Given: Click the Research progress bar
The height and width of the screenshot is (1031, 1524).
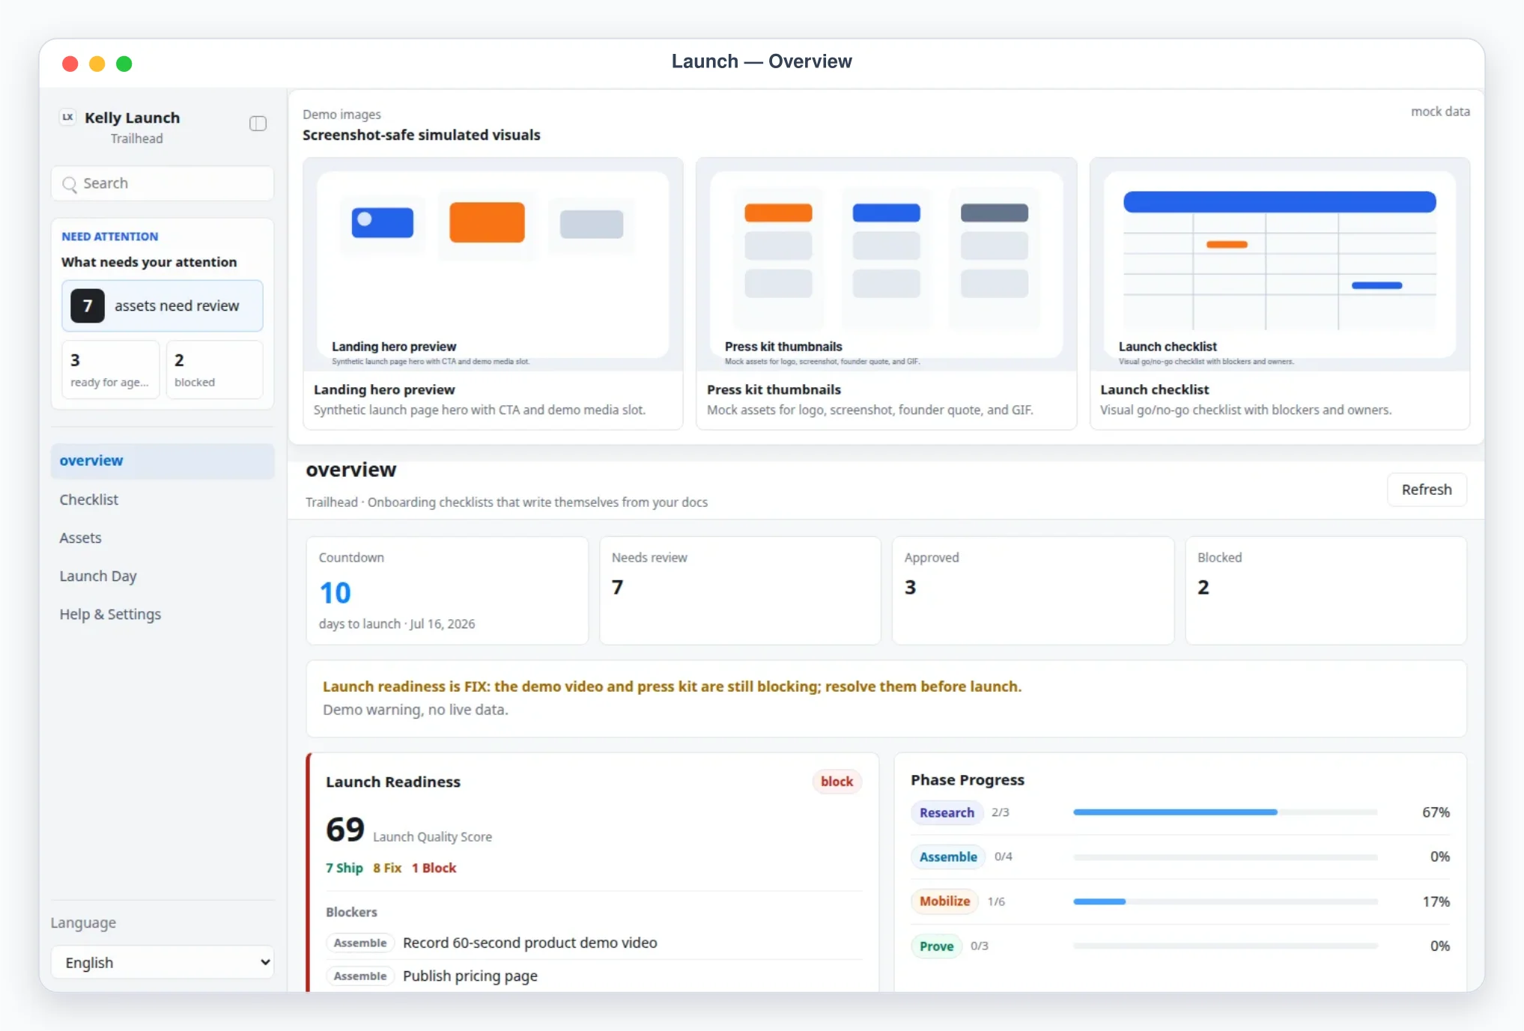Looking at the screenshot, I should tap(1225, 812).
